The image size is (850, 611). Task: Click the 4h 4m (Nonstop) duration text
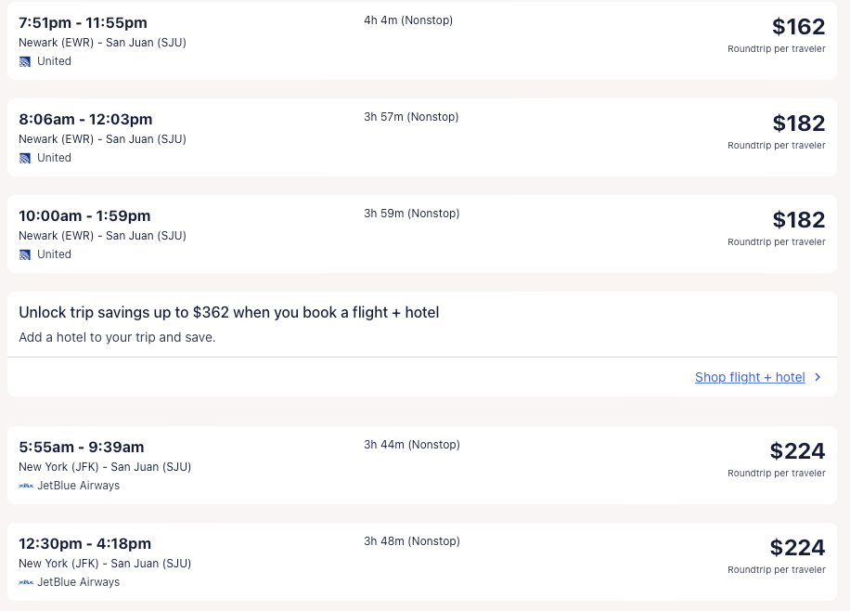(408, 20)
